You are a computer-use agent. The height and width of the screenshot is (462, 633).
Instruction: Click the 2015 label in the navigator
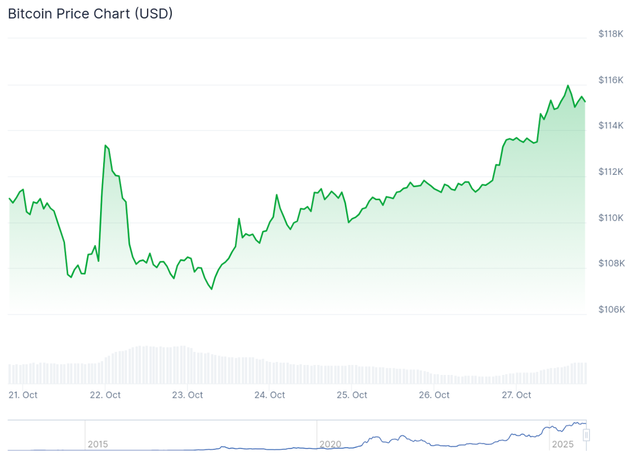[x=98, y=444]
